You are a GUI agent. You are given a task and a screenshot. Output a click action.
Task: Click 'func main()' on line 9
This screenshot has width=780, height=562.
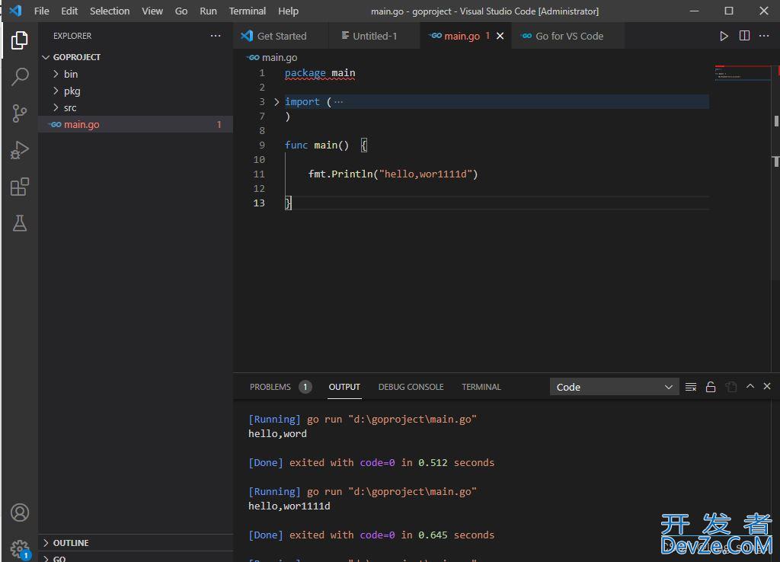[x=317, y=145]
